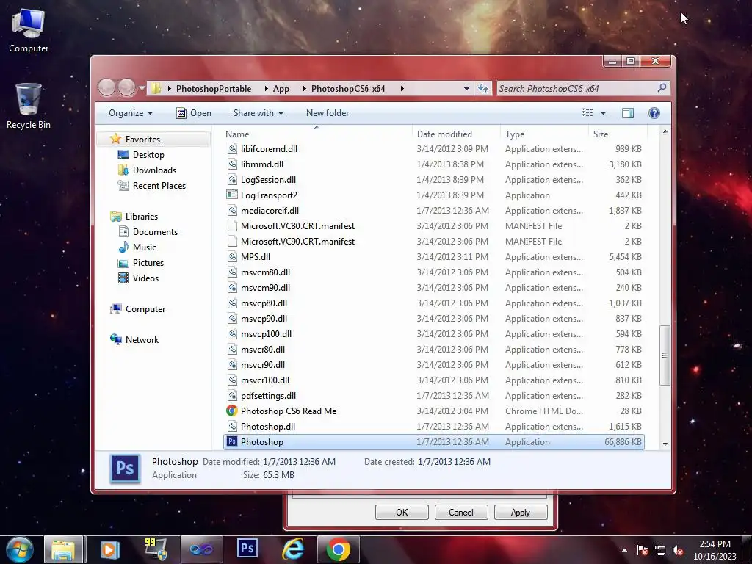
Task: Click Apply in the dialog behind Explorer
Action: click(521, 512)
